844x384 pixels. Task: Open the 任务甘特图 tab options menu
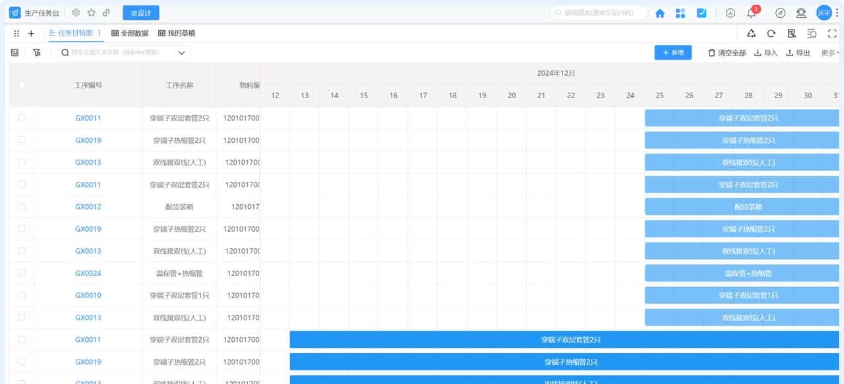pyautogui.click(x=100, y=33)
